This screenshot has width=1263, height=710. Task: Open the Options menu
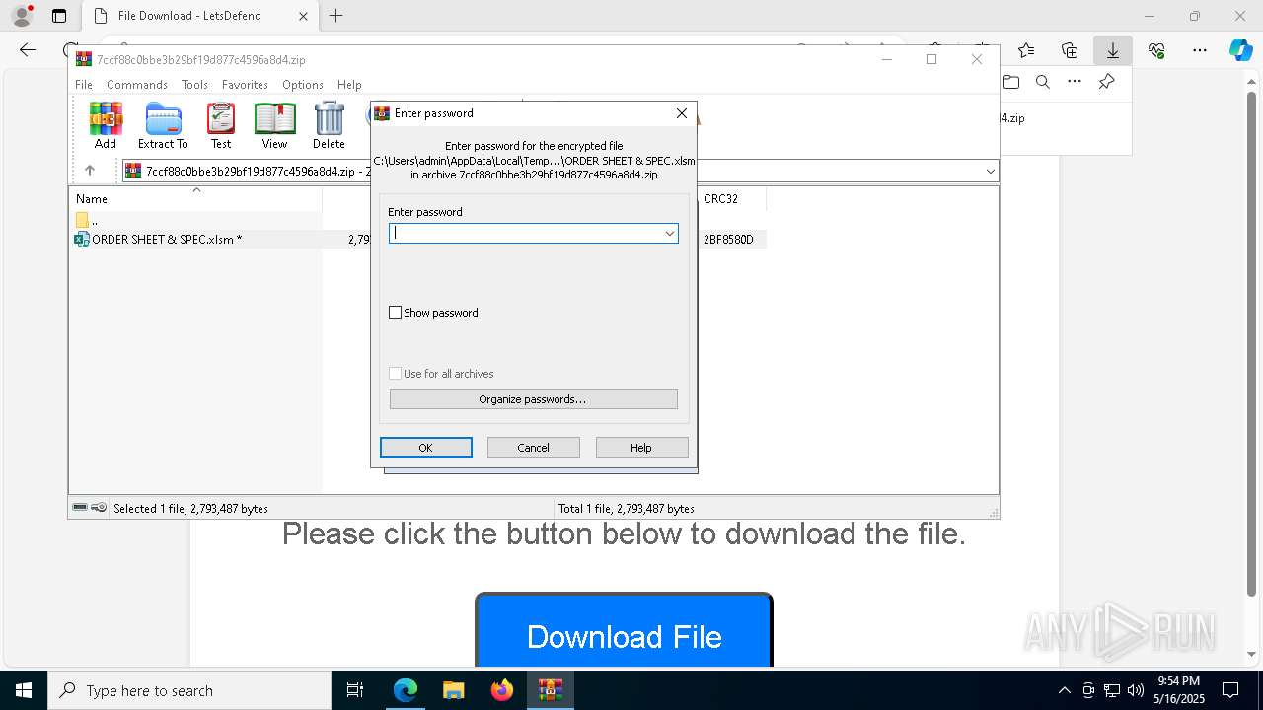pos(303,85)
